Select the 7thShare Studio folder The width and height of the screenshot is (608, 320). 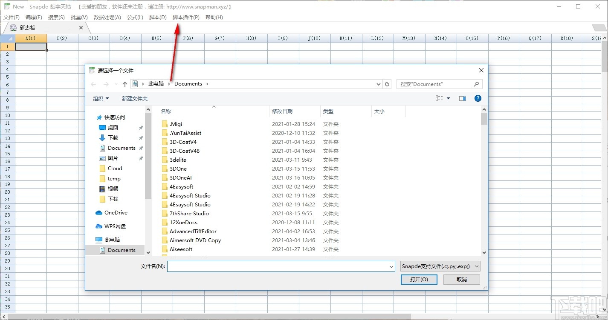tap(185, 213)
